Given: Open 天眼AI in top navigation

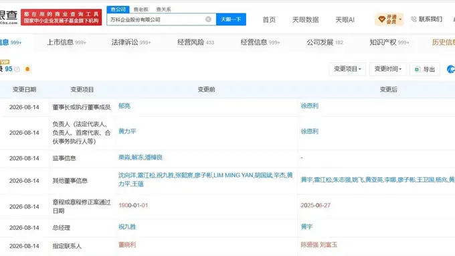Looking at the screenshot, I should (345, 19).
